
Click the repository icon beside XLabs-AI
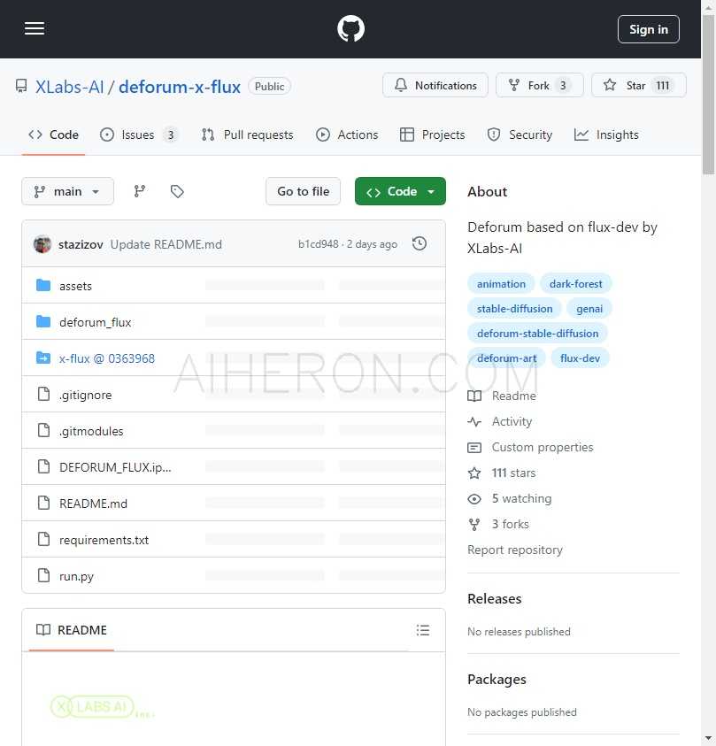click(21, 86)
